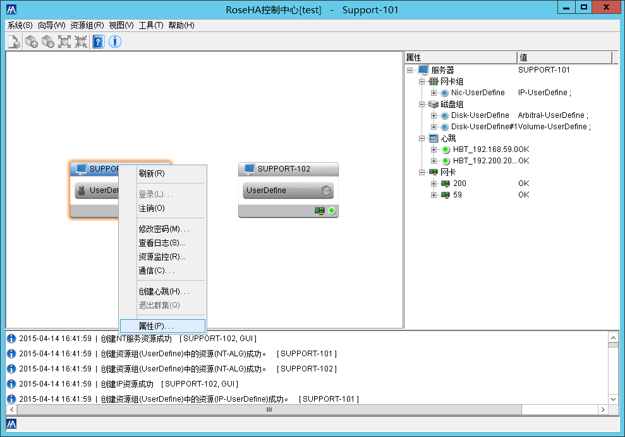Image resolution: width=625 pixels, height=437 pixels.
Task: Open the 资源组(R) menu
Action: click(87, 25)
